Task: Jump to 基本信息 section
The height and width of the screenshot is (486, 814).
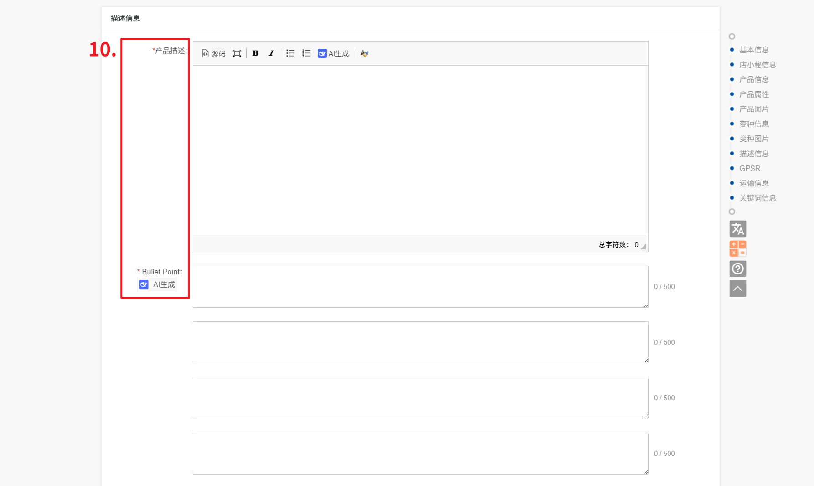Action: 754,50
